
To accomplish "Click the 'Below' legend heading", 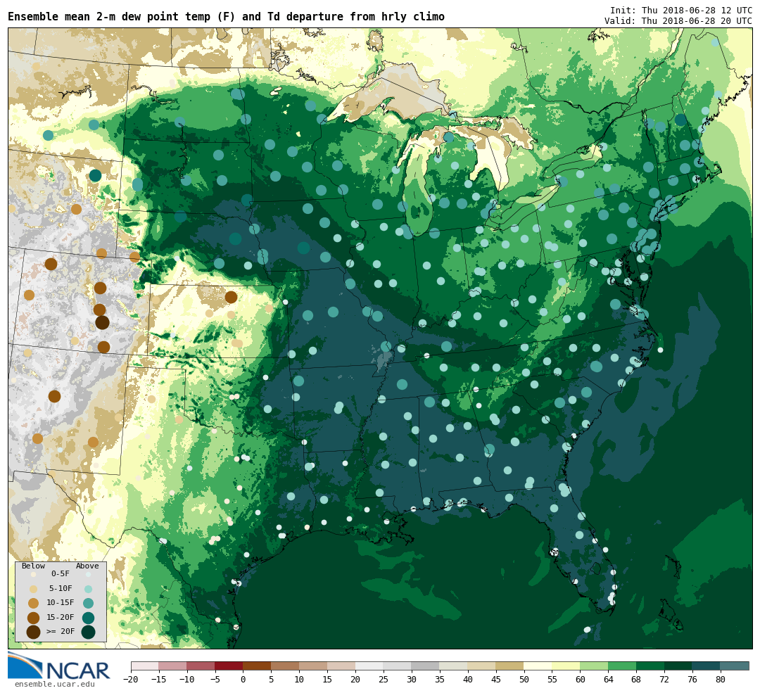I will coord(34,566).
